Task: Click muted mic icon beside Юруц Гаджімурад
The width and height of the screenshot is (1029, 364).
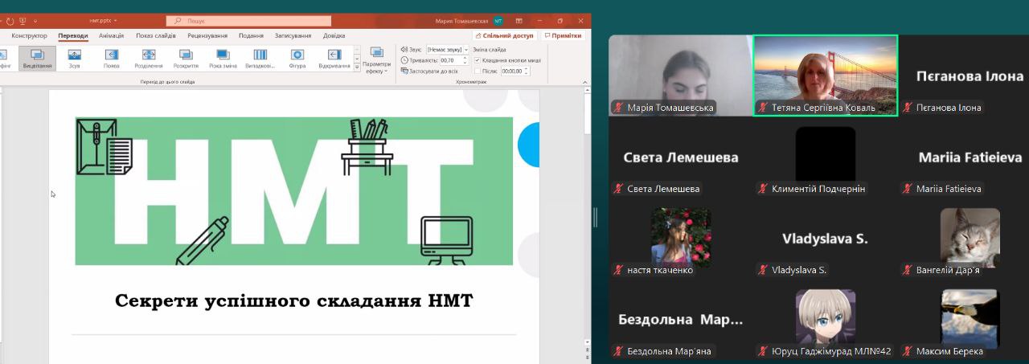Action: 763,351
